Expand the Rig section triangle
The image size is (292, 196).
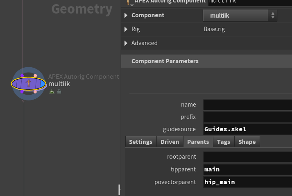tap(126, 29)
